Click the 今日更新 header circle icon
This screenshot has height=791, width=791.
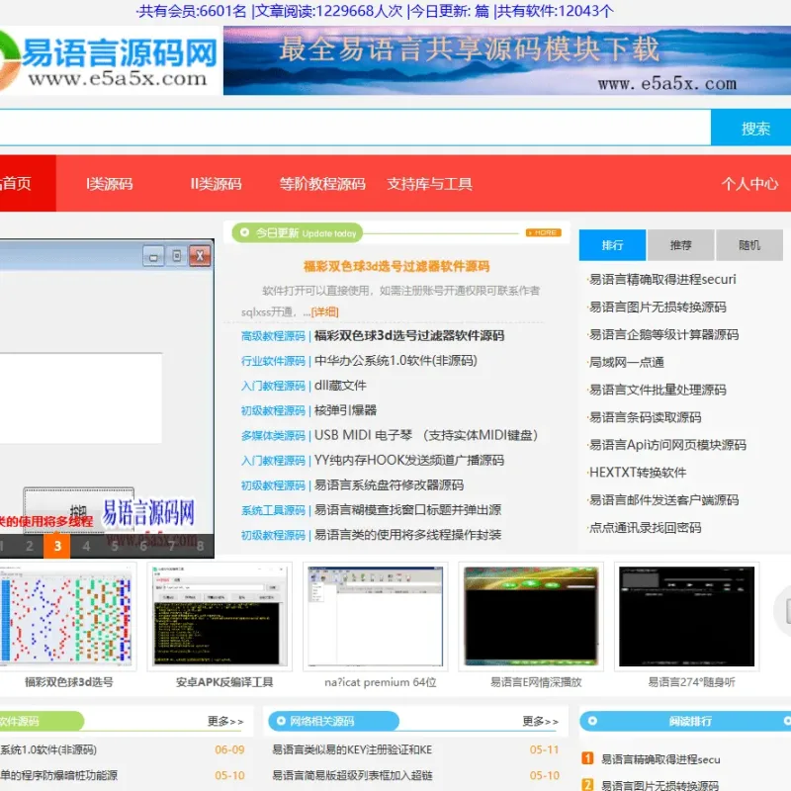(244, 232)
